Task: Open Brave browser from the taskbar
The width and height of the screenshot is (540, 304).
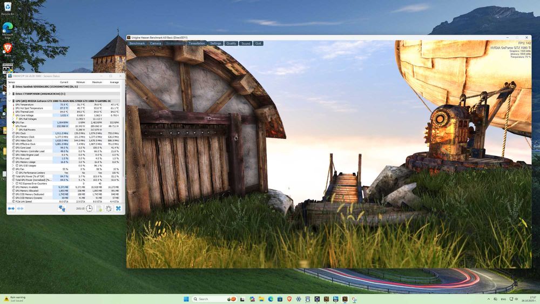Action: pyautogui.click(x=289, y=299)
